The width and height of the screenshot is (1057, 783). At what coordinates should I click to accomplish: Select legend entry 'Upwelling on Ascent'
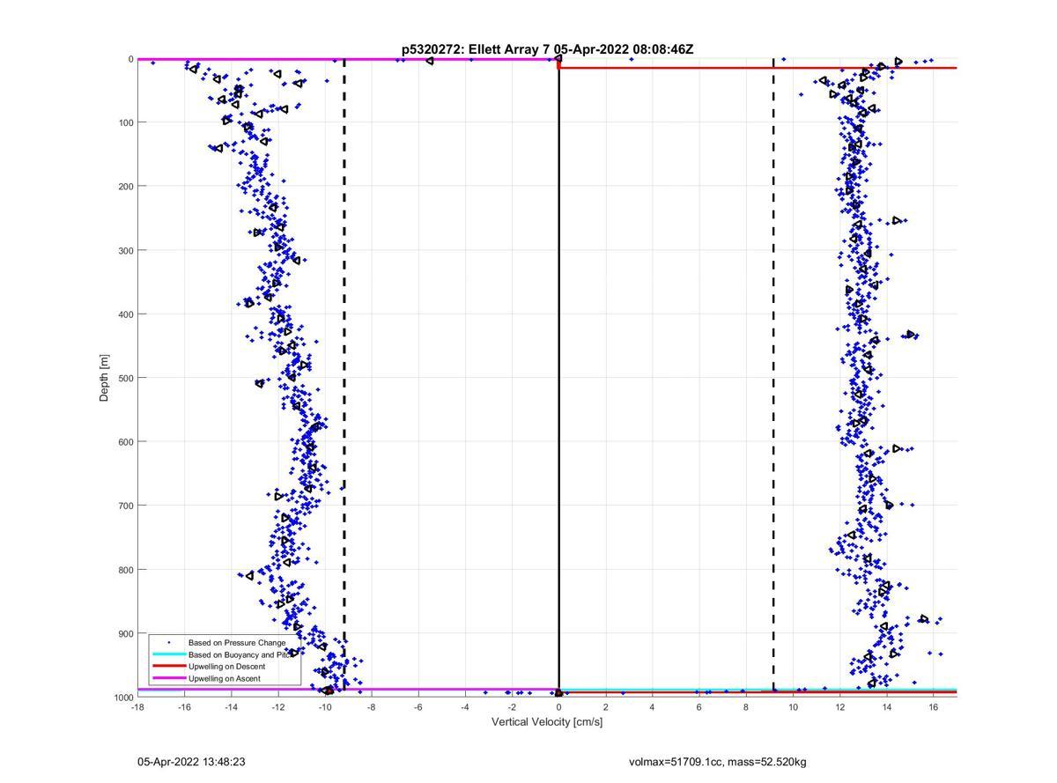(x=224, y=678)
